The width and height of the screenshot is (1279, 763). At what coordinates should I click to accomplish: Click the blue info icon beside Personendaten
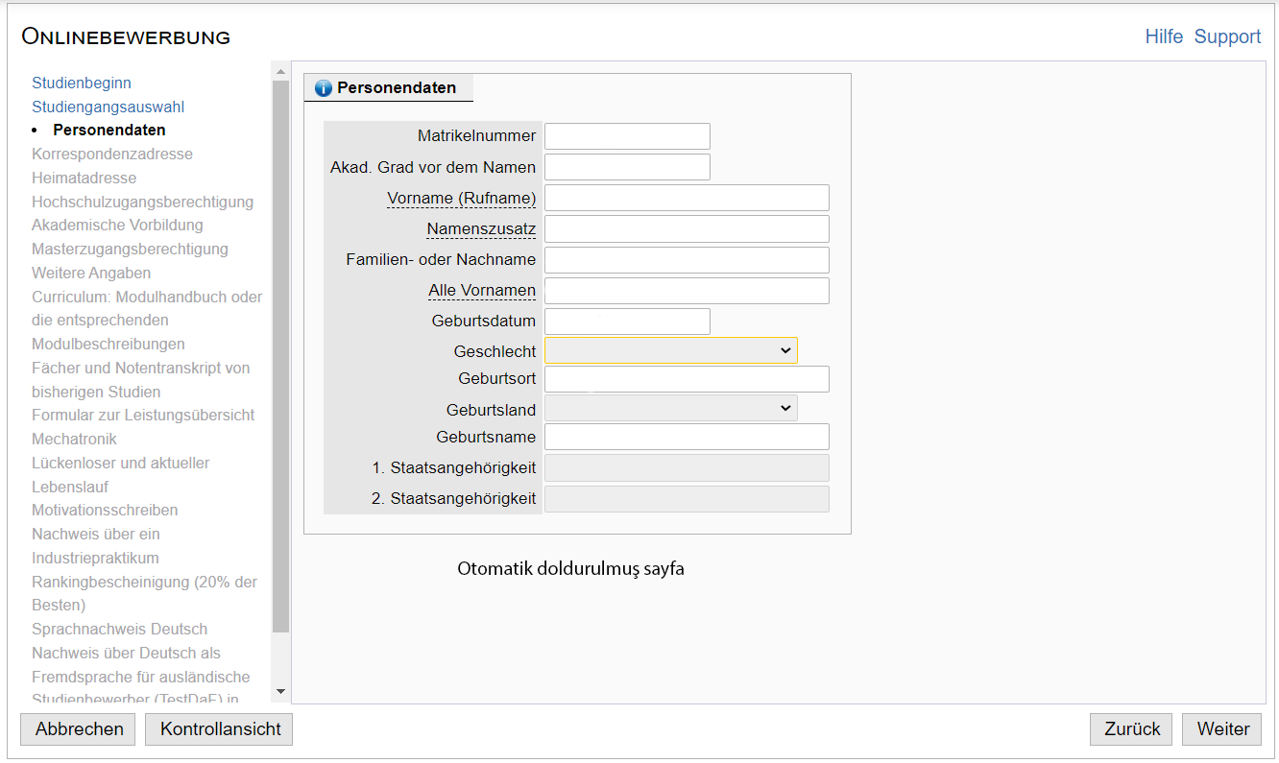(x=323, y=88)
